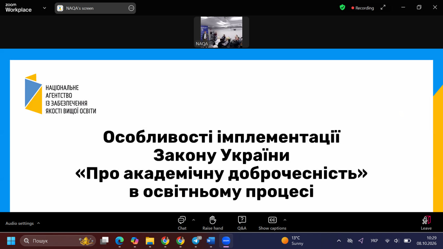The image size is (443, 249).
Task: Open the Chat panel
Action: point(182,223)
